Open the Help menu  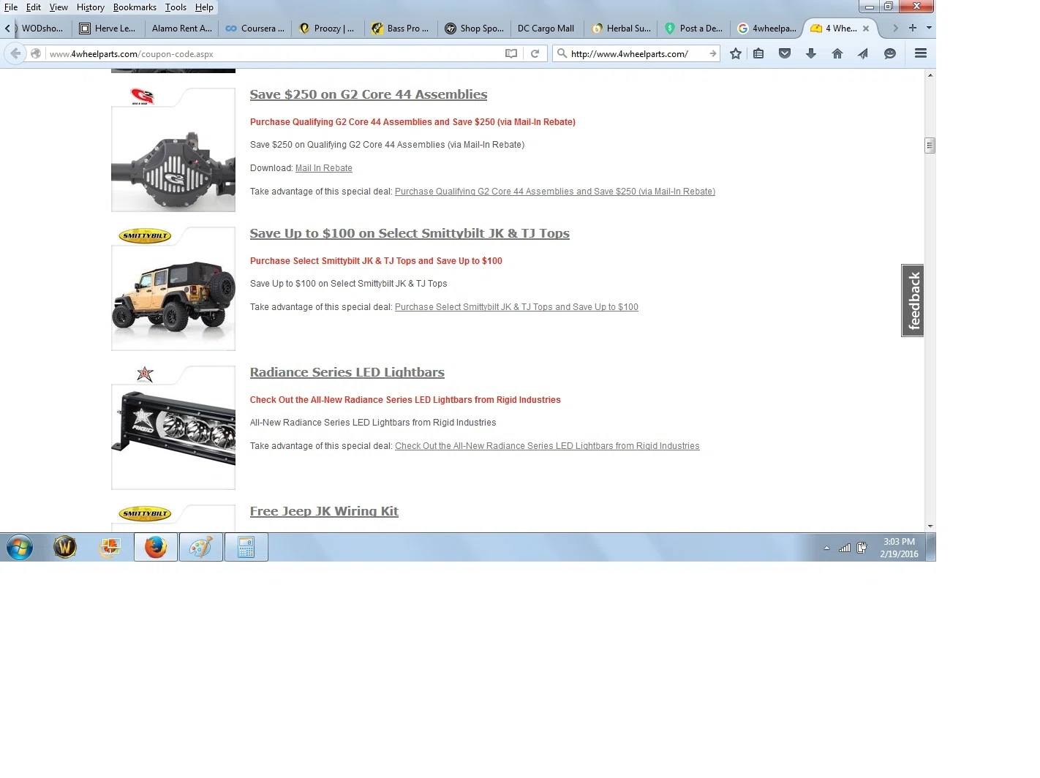point(204,7)
